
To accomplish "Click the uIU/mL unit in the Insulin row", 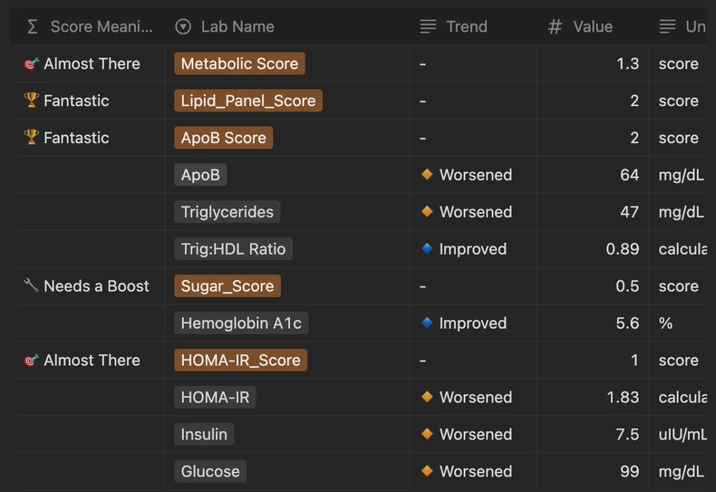I will pyautogui.click(x=683, y=434).
